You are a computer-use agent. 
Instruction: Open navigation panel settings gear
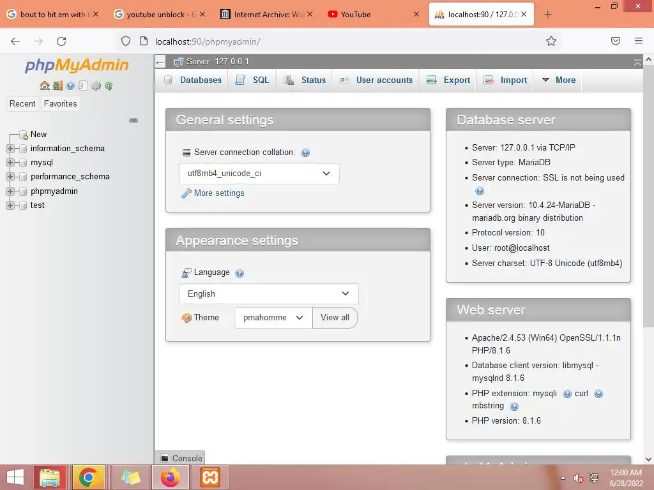[x=96, y=86]
